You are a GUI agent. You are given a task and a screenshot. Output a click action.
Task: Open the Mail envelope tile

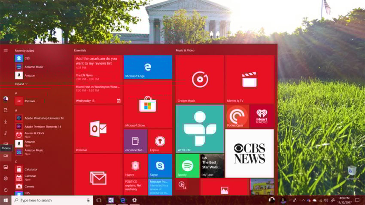[98, 175]
